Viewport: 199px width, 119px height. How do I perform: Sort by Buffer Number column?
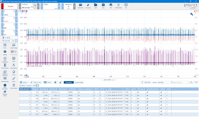pyautogui.click(x=25, y=89)
